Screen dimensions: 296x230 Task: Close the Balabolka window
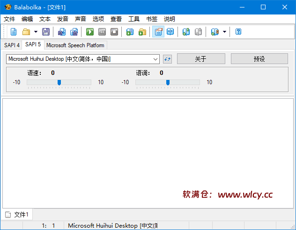pyautogui.click(x=285, y=7)
